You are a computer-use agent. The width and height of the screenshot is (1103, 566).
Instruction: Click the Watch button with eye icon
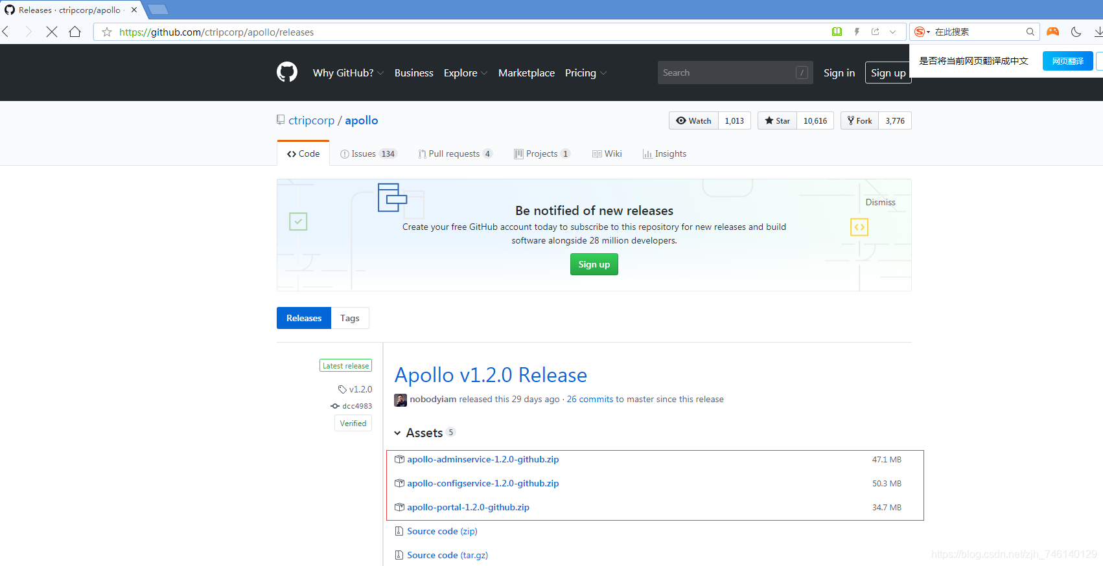pos(693,120)
